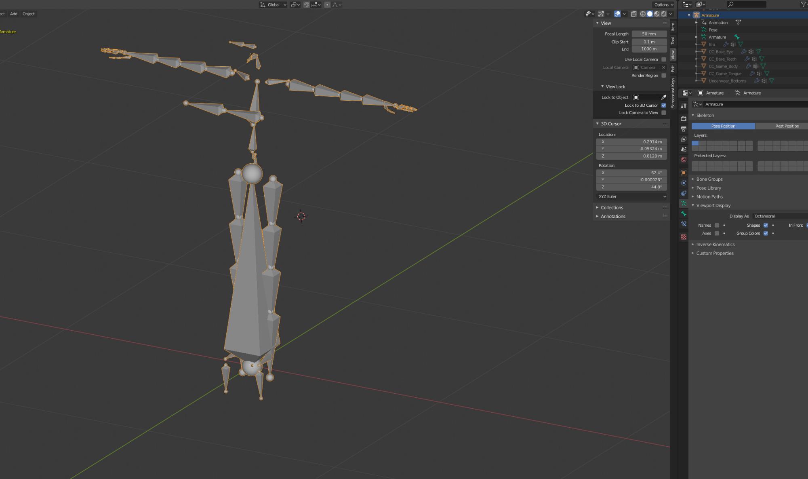Open the viewport Options dropdown
This screenshot has height=479, width=808.
click(x=663, y=5)
